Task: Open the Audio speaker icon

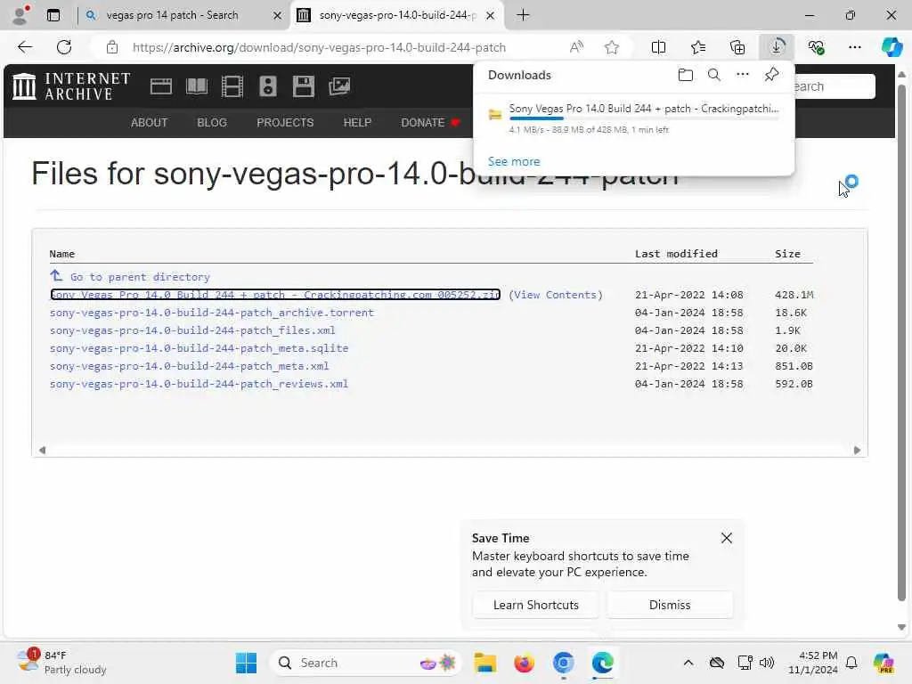Action: 267,86
